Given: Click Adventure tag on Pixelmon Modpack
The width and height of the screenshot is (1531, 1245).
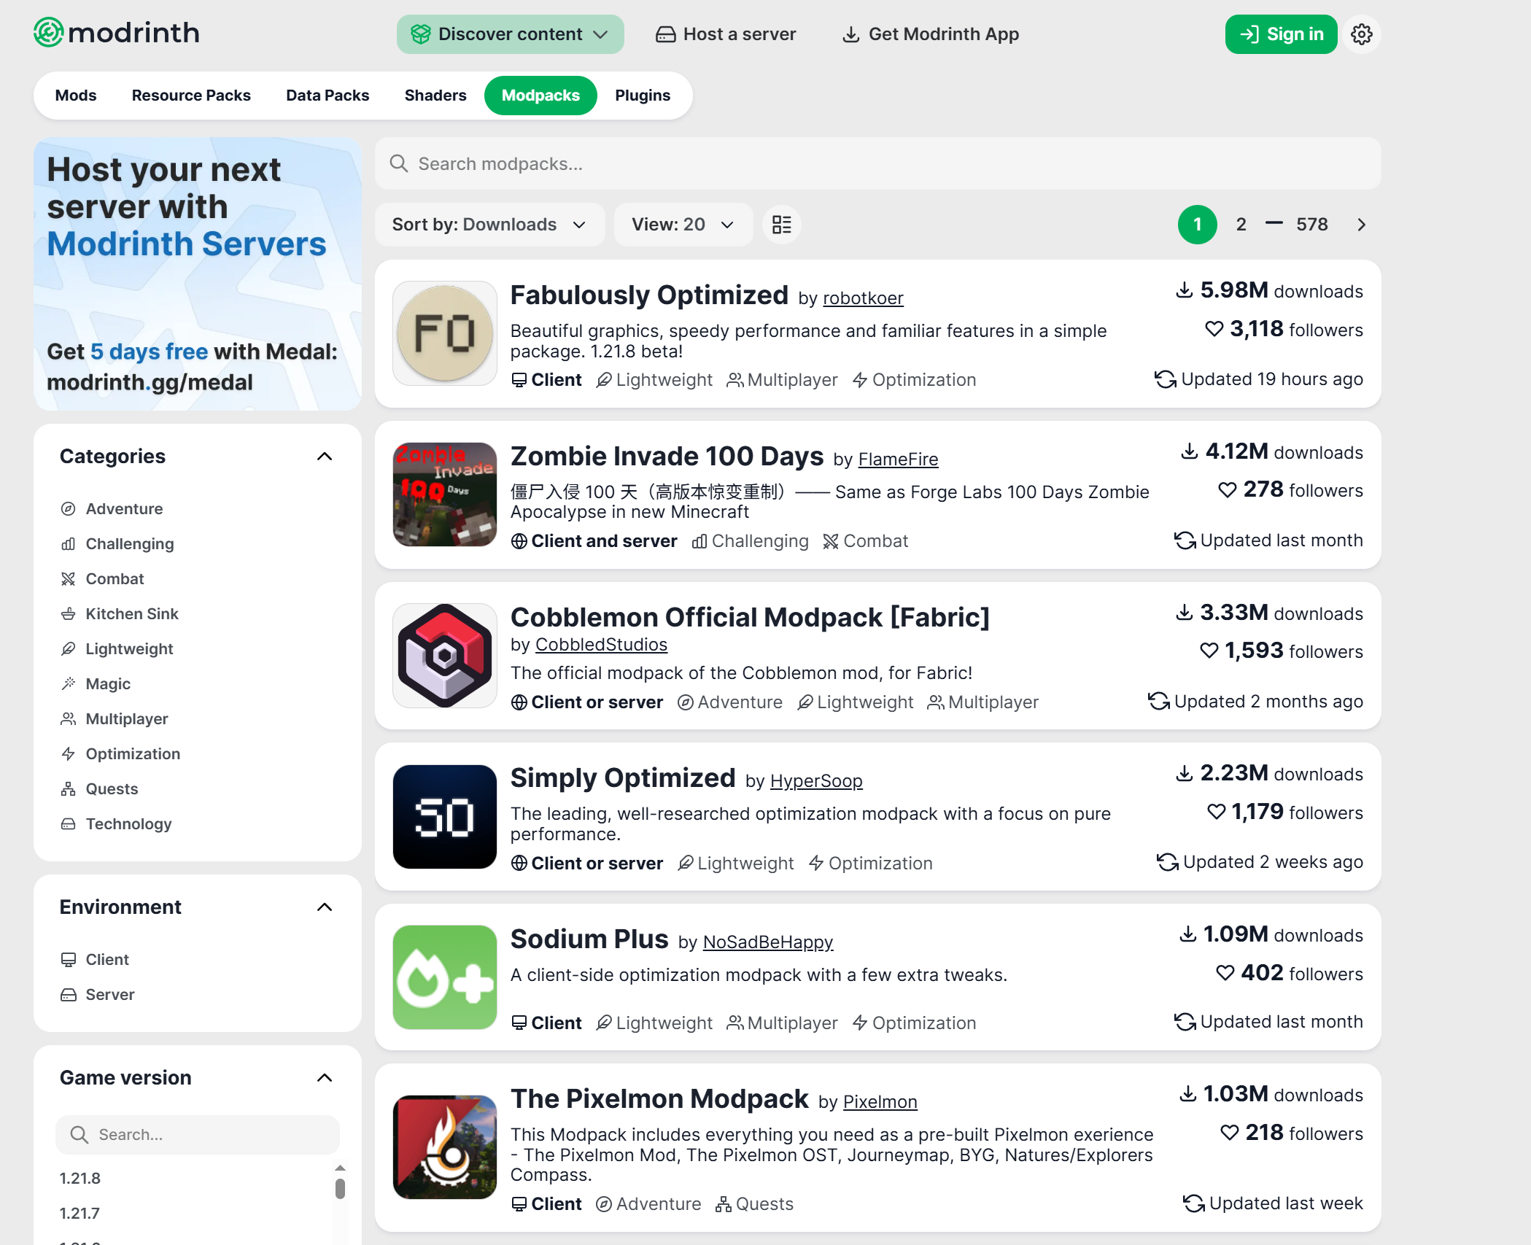Looking at the screenshot, I should [x=648, y=1204].
